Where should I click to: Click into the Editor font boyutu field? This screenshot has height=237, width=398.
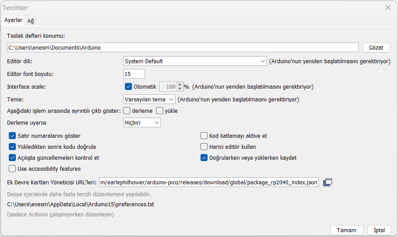coord(134,74)
